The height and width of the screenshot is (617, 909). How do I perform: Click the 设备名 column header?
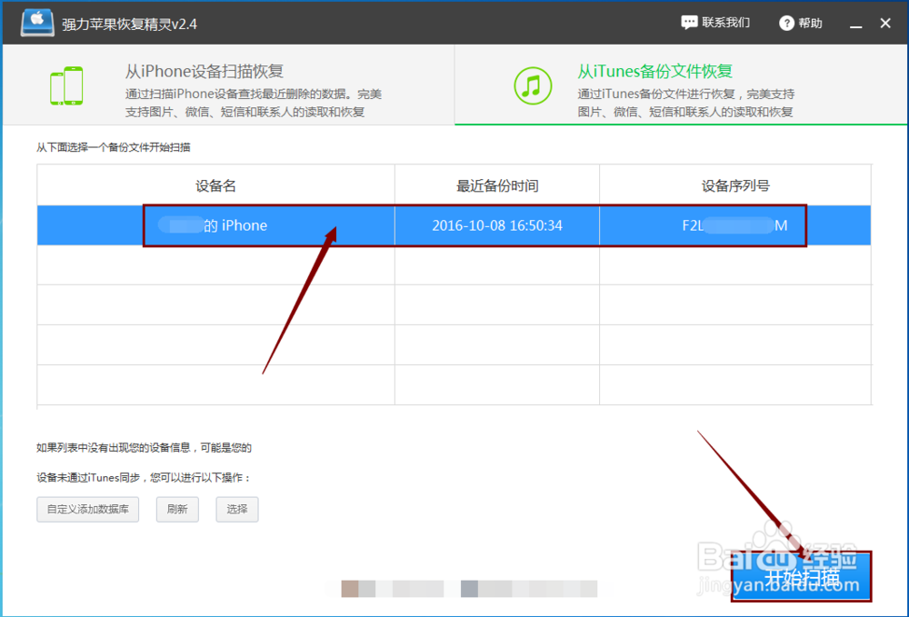[x=215, y=184]
